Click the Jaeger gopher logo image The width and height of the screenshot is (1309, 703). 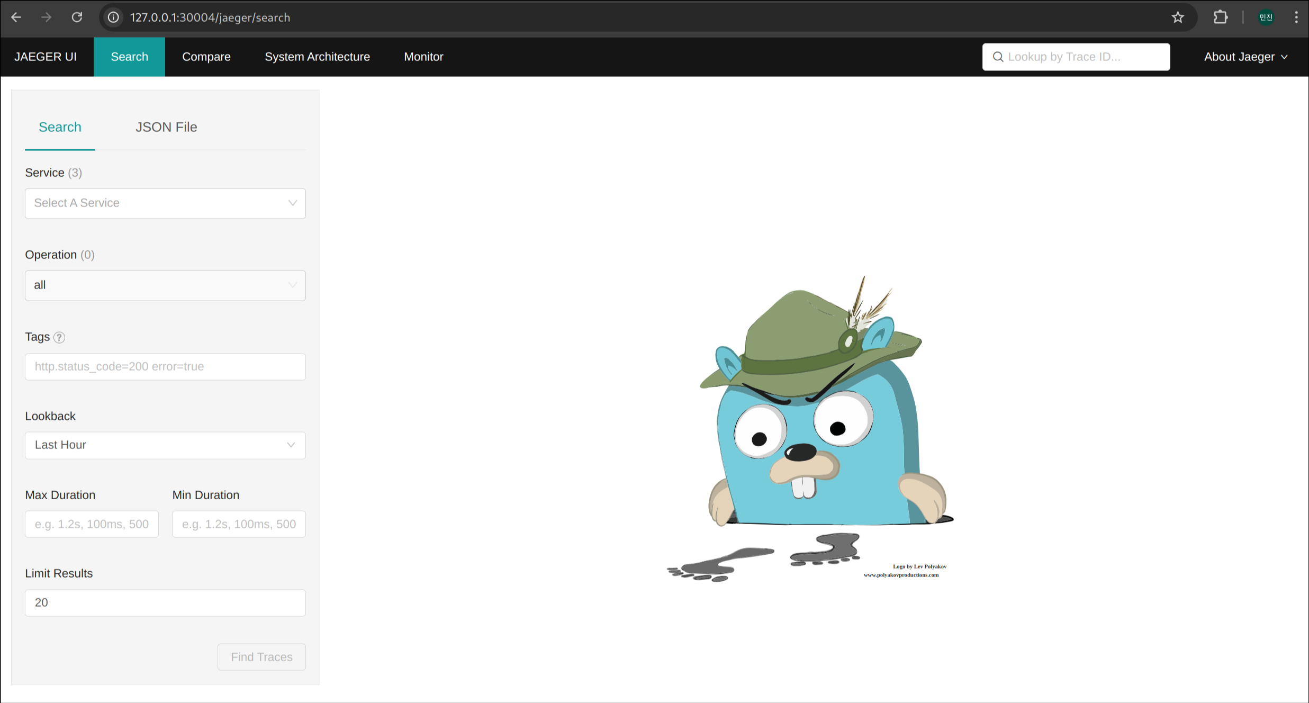tap(810, 429)
